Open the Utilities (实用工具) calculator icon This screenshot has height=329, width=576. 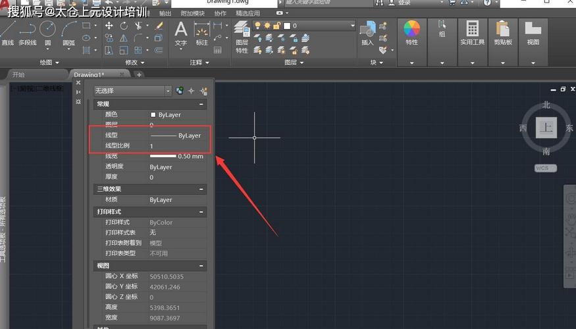[x=472, y=30]
